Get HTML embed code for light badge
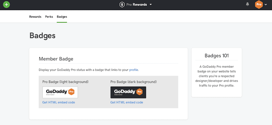 (x=58, y=102)
